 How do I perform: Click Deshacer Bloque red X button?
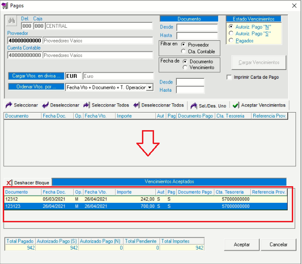[x=28, y=182]
